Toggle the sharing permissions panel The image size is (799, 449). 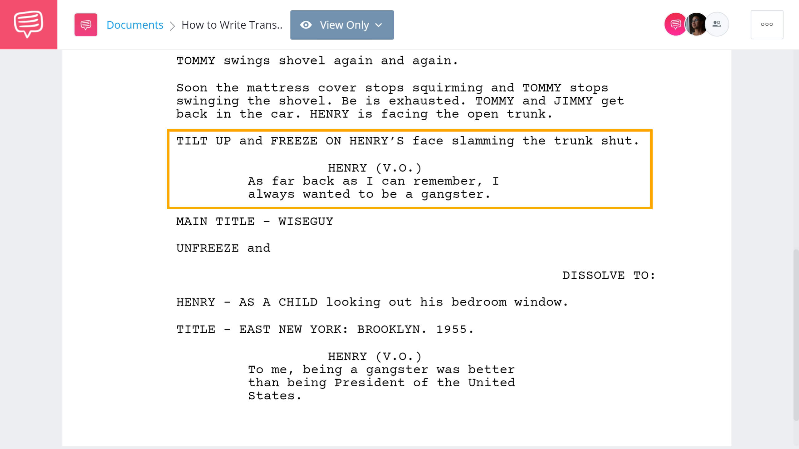click(717, 24)
